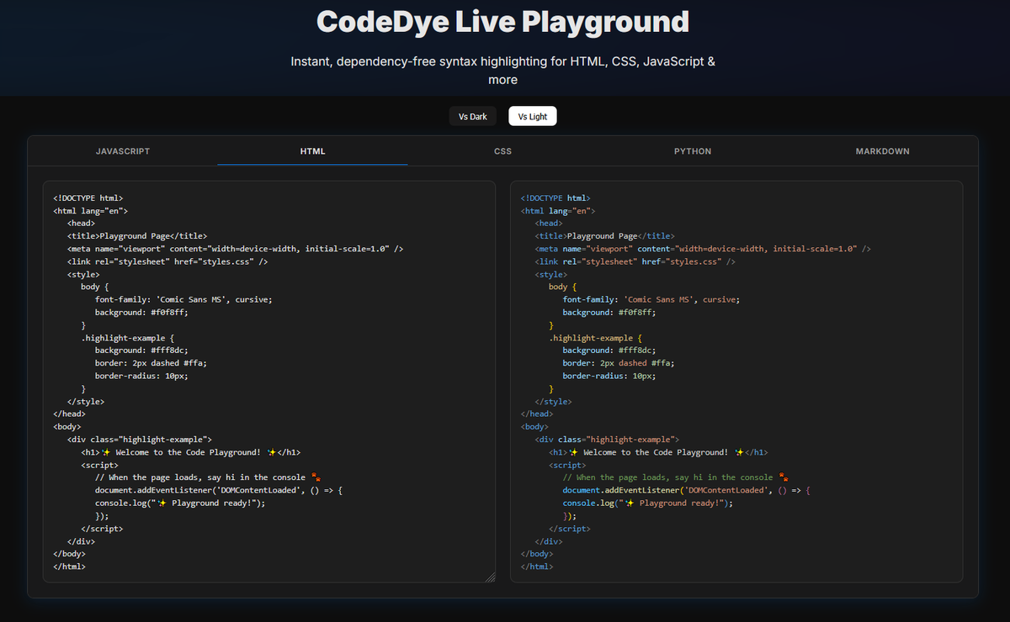Click the editor resize grip in the bottom corner
This screenshot has height=622, width=1010.
(490, 577)
